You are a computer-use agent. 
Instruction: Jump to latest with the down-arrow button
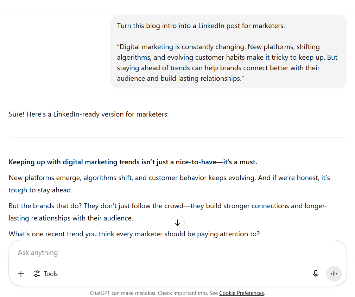[x=177, y=223]
